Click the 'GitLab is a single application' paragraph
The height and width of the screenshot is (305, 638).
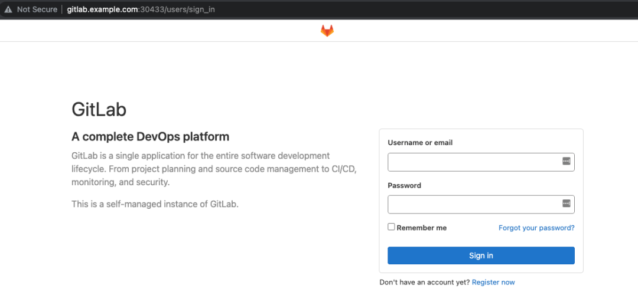click(x=214, y=169)
